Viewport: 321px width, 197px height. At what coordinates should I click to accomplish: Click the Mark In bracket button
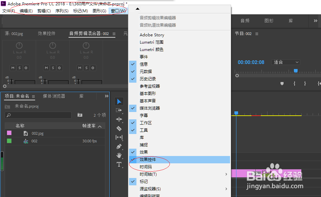click(294, 83)
